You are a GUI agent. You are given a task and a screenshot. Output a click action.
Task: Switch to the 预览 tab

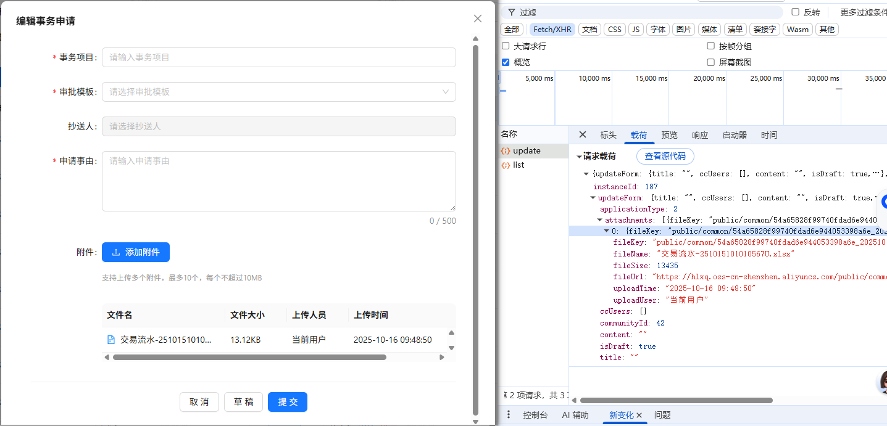669,135
